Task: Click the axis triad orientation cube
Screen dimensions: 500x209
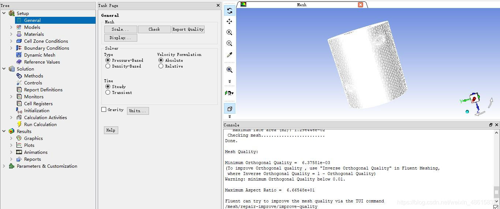Action: 474,99
